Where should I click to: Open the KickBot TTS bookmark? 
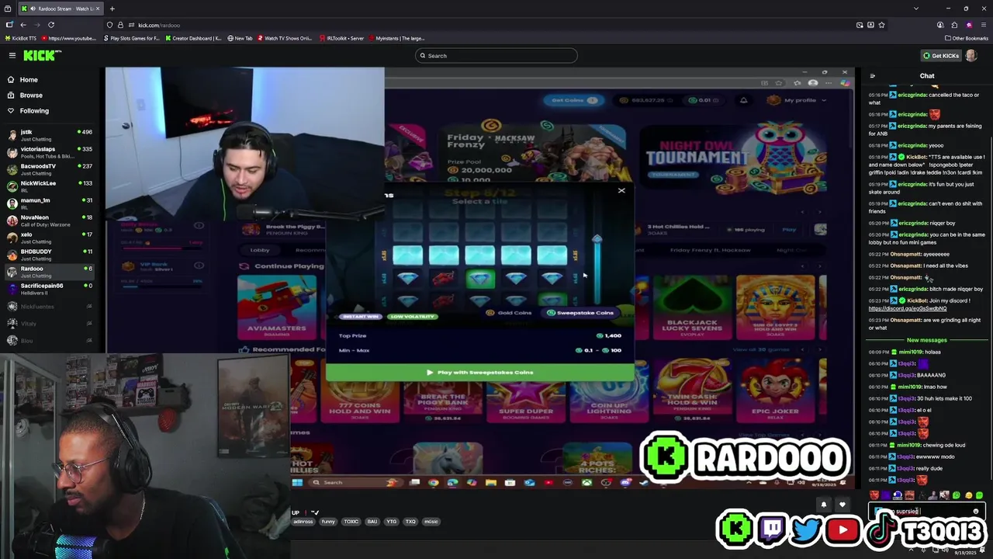click(21, 38)
